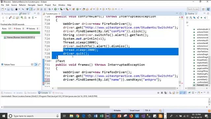
Task: Click the Run External Tools icon
Action: tap(67, 9)
